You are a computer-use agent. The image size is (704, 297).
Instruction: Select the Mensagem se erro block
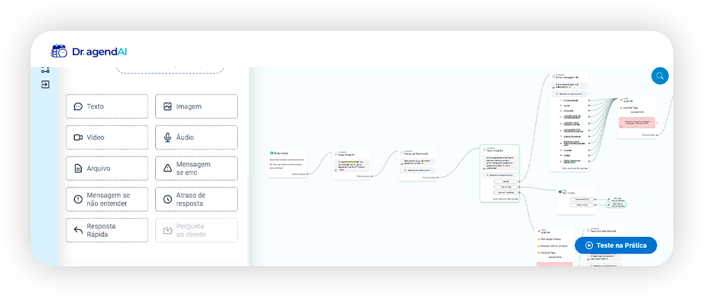pos(196,168)
